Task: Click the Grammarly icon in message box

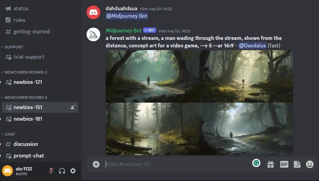Action: [x=256, y=163]
